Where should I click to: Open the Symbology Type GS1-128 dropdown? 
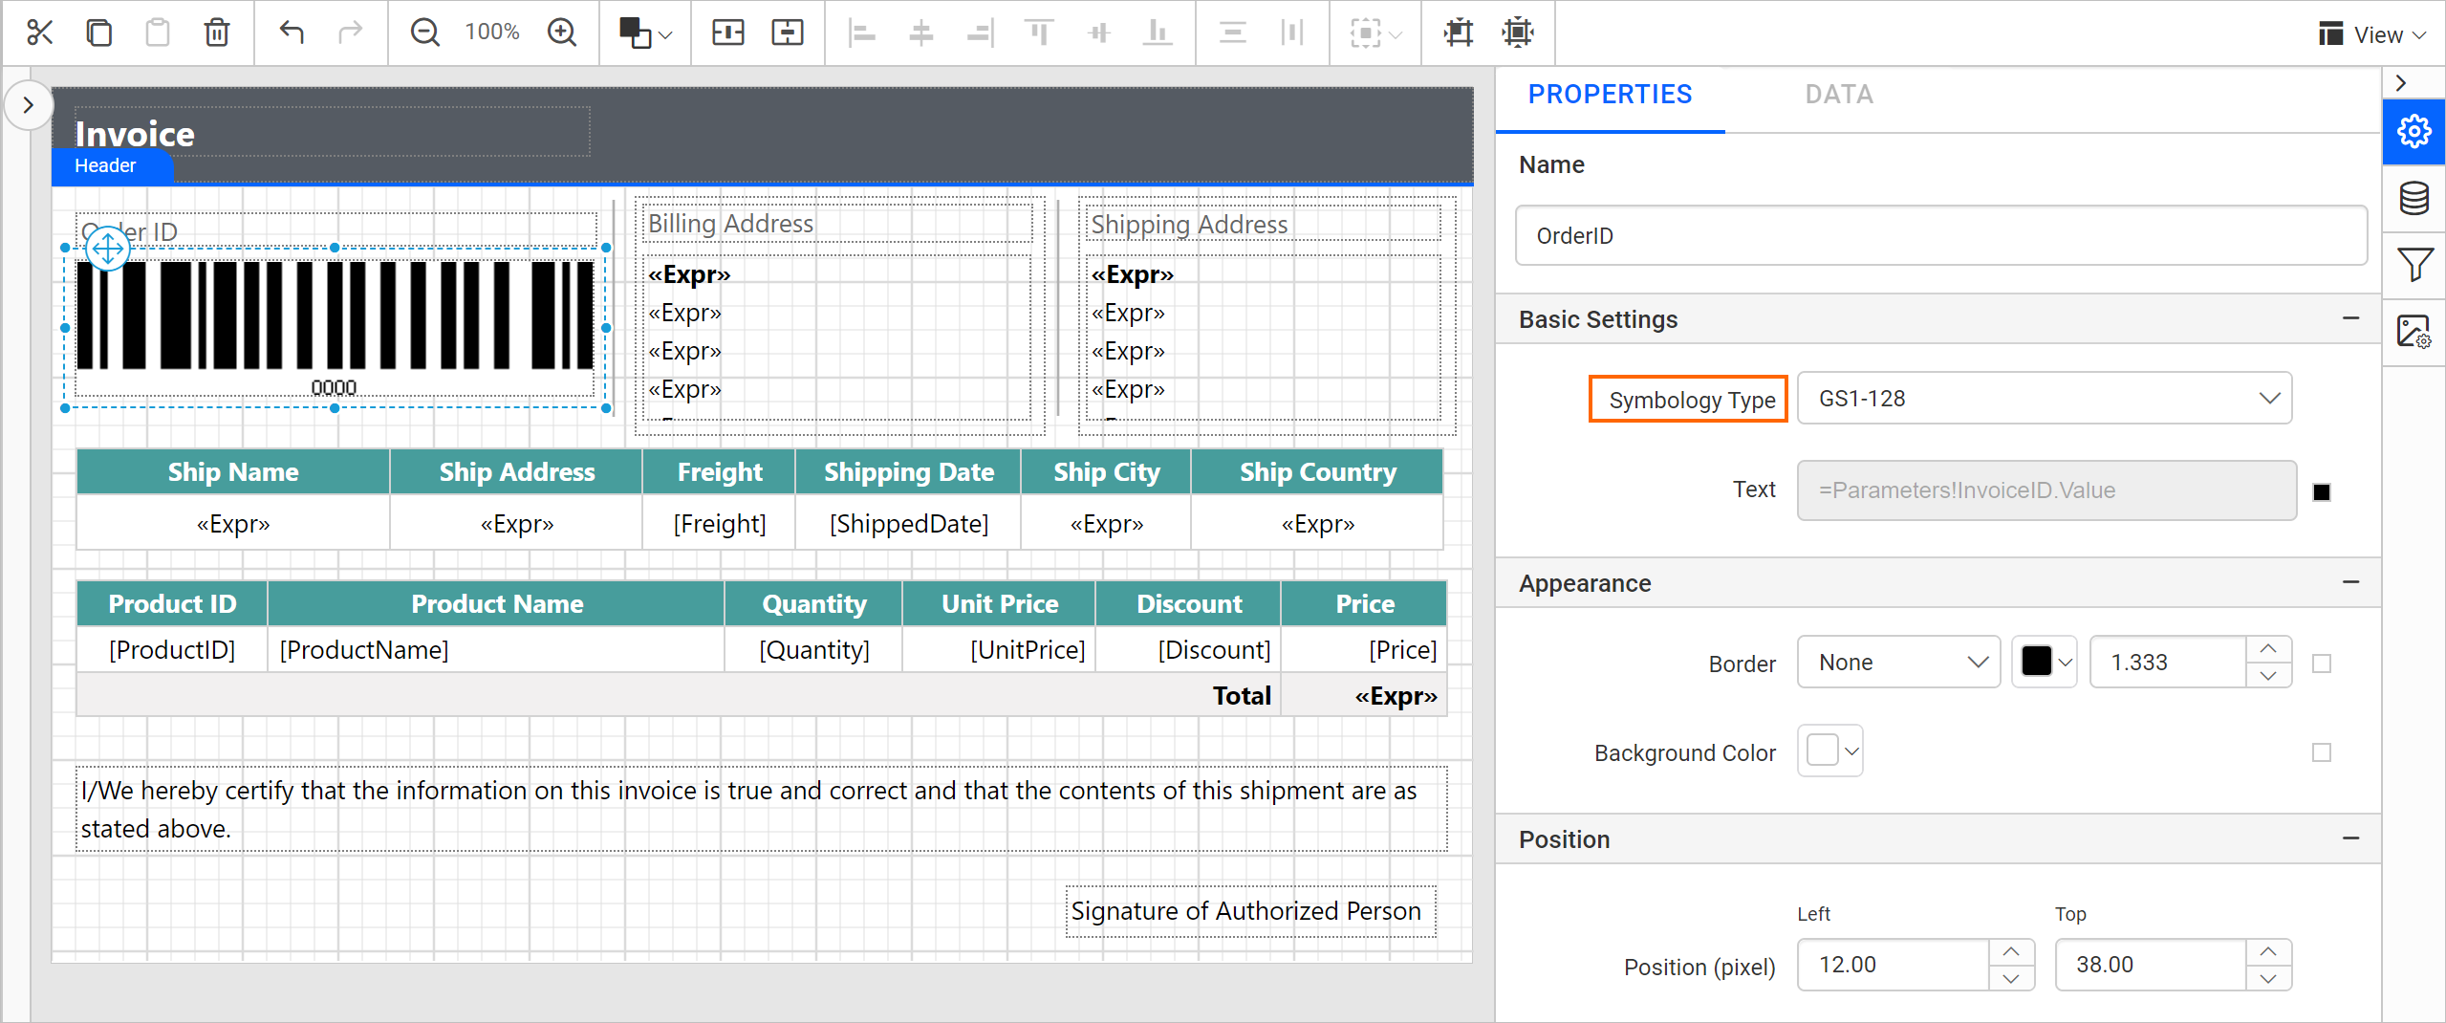click(2045, 399)
